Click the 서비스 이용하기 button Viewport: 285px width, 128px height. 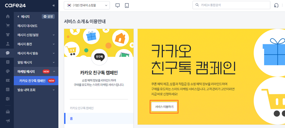tap(164, 107)
